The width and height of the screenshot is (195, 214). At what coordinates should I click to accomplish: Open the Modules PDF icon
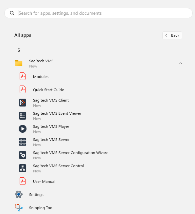pos(23,76)
